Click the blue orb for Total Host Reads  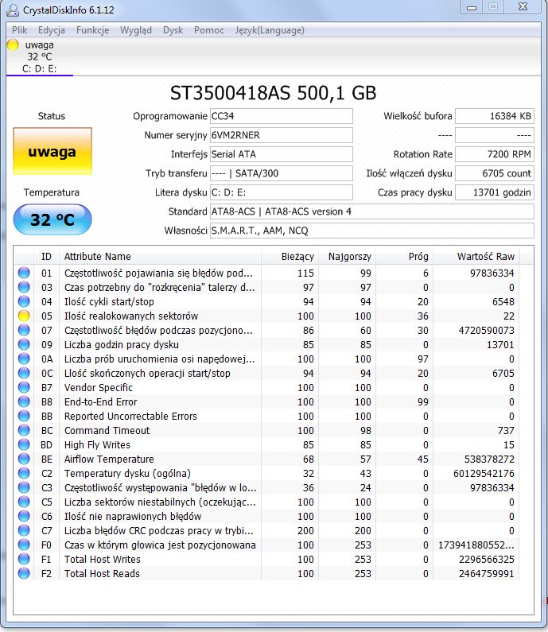pos(24,573)
